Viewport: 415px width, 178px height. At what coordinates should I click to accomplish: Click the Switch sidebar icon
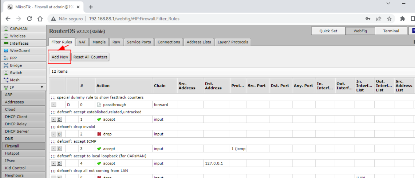[x=6, y=73]
